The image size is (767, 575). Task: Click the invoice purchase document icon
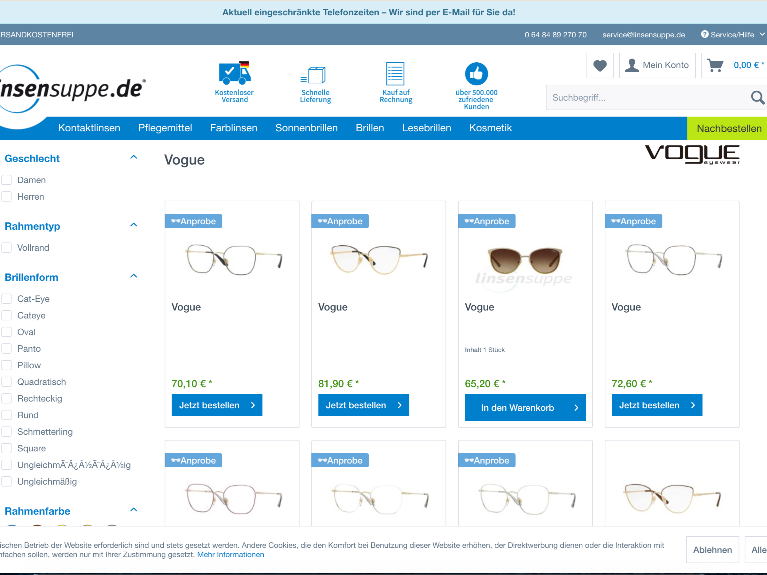click(395, 73)
